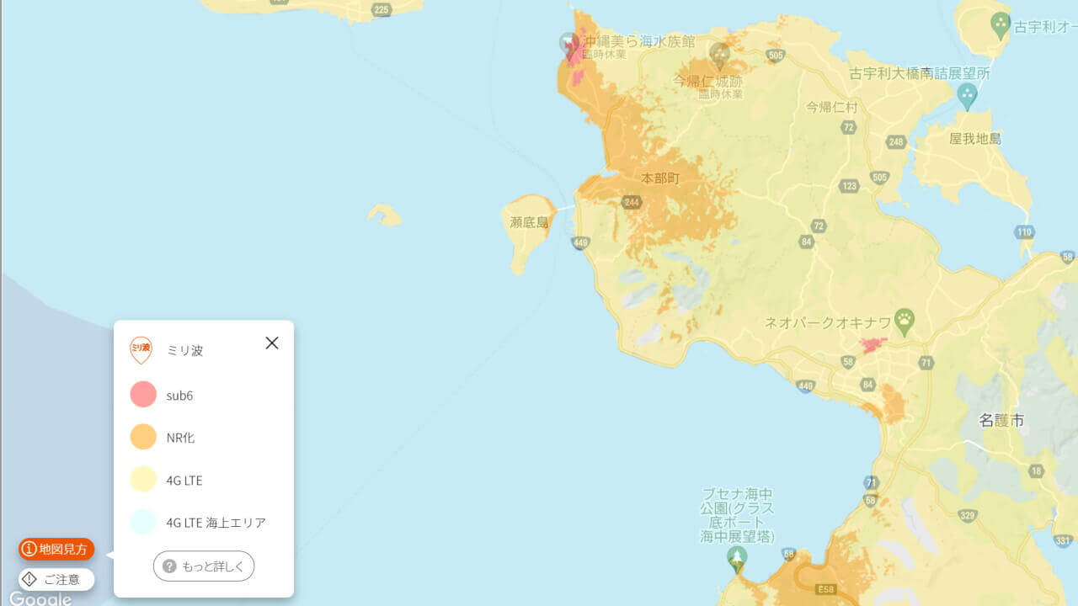Select the 4G LTE yellow swatch

click(x=143, y=480)
